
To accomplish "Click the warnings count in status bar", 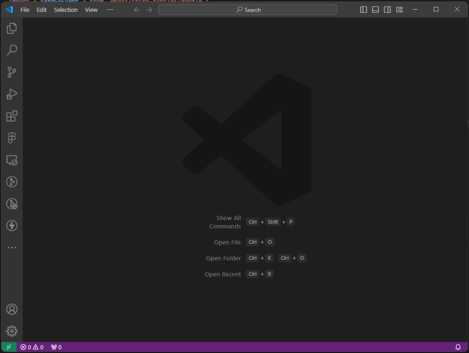I will point(38,347).
